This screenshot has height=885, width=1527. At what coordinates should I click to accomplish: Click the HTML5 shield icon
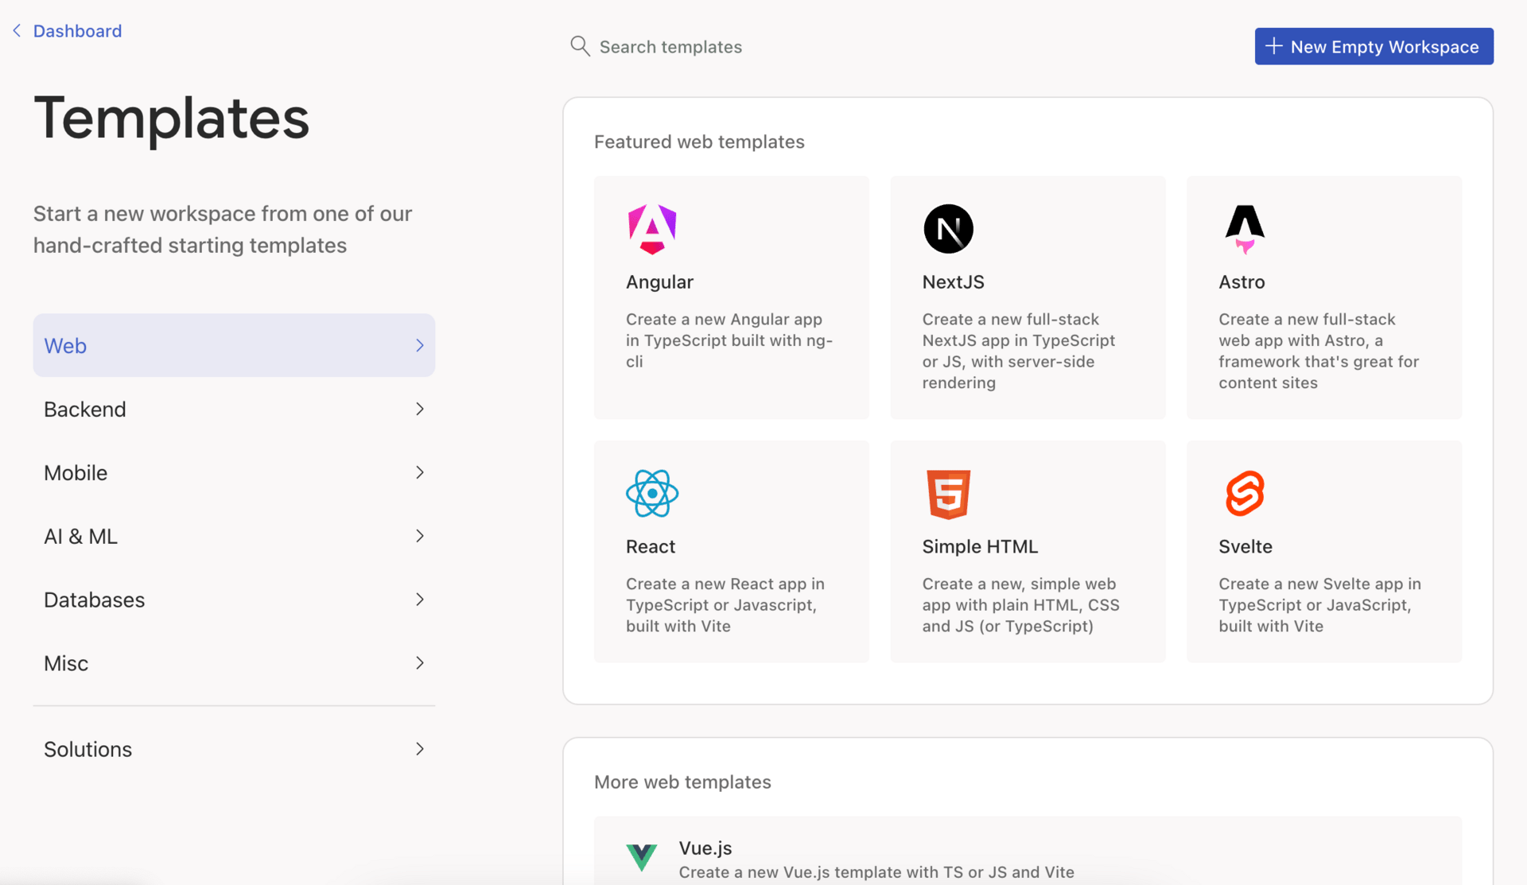click(948, 493)
